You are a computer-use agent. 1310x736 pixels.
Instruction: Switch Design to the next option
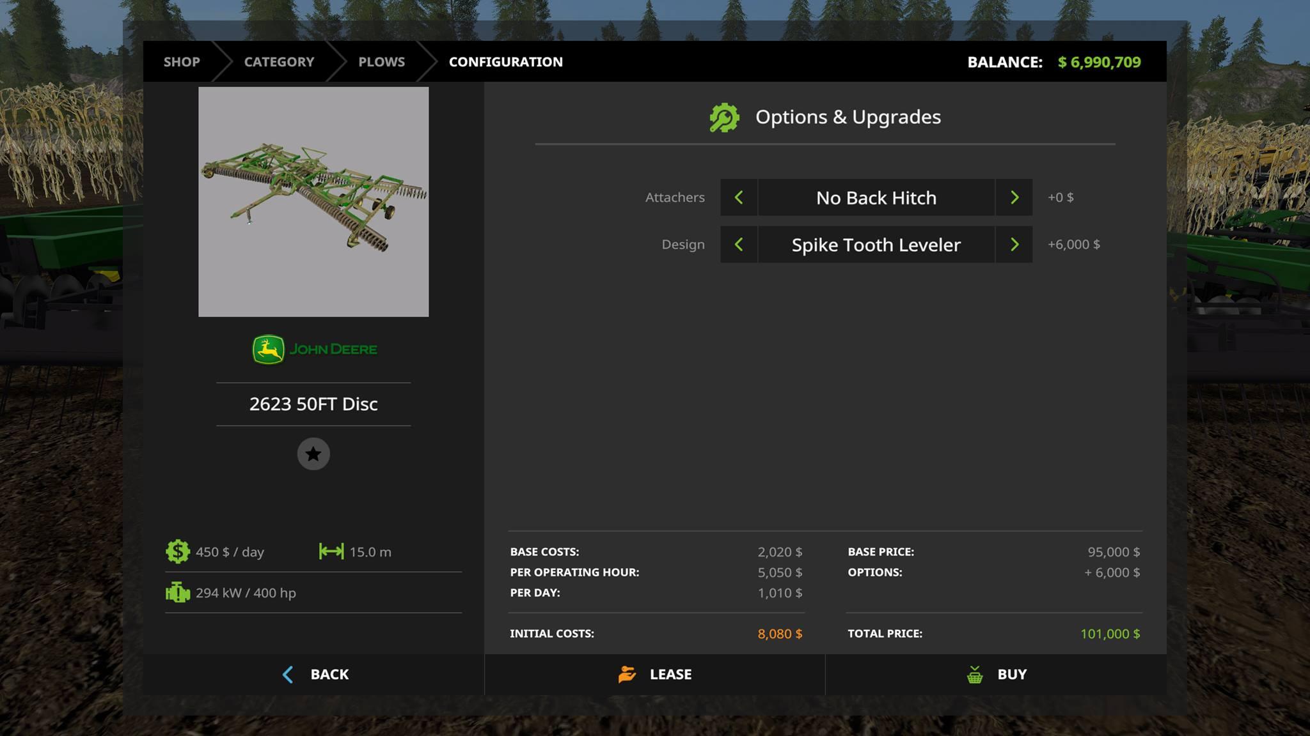click(x=1014, y=244)
